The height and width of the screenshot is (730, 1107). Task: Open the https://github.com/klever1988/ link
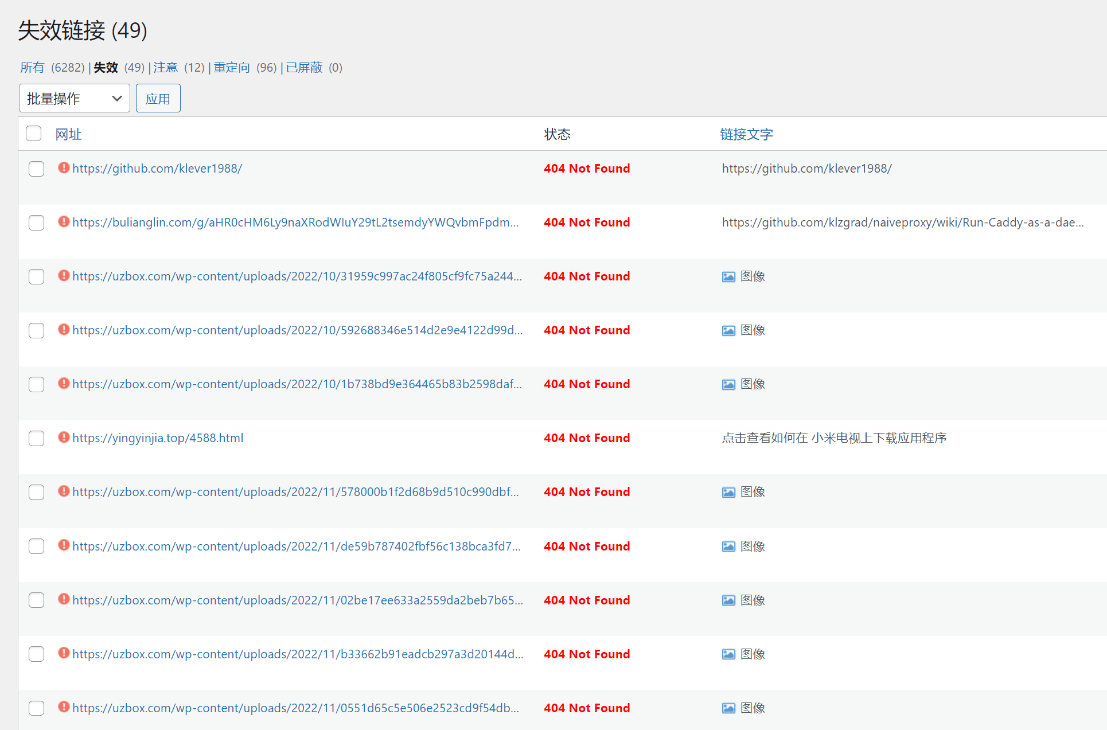(x=157, y=168)
